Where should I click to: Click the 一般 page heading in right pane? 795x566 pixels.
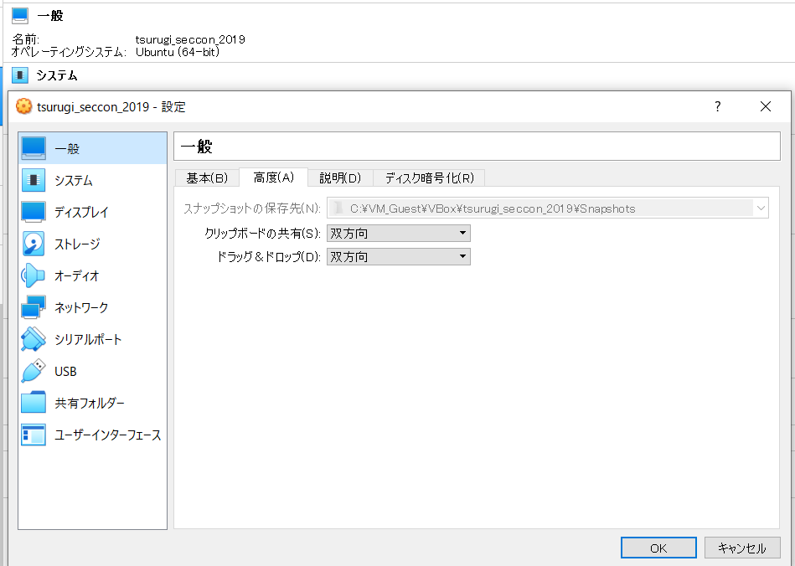[x=197, y=147]
